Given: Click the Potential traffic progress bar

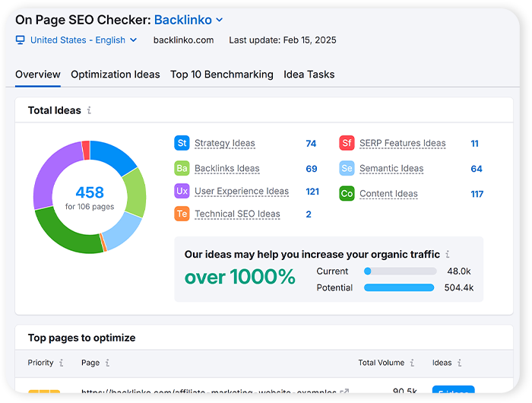Looking at the screenshot, I should [x=399, y=287].
